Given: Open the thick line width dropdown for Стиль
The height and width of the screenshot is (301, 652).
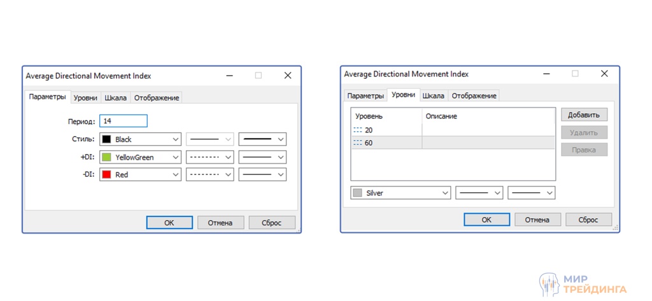Looking at the screenshot, I should 262,139.
